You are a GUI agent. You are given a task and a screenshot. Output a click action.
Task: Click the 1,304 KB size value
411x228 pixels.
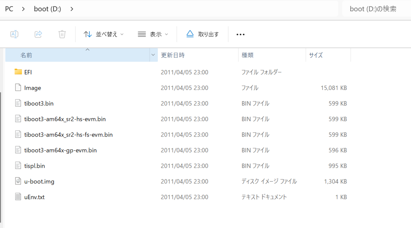pyautogui.click(x=336, y=181)
